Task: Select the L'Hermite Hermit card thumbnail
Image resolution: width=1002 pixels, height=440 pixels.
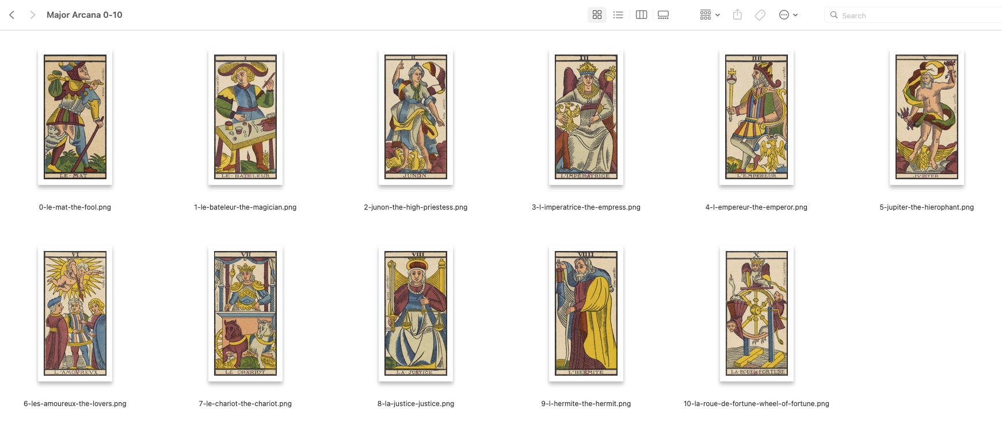Action: point(586,314)
